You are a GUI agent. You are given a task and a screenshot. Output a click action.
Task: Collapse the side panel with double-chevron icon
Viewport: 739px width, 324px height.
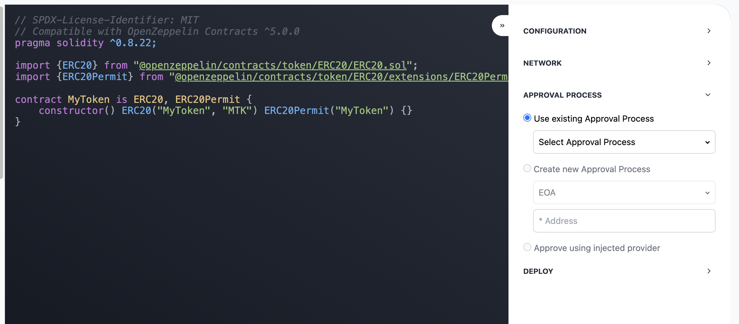tap(502, 26)
